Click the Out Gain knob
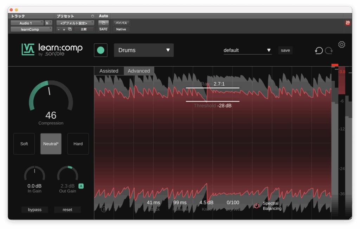This screenshot has width=360, height=229. 67,174
